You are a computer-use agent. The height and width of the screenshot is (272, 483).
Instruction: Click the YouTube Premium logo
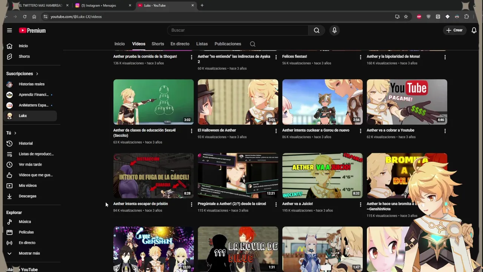pyautogui.click(x=32, y=31)
